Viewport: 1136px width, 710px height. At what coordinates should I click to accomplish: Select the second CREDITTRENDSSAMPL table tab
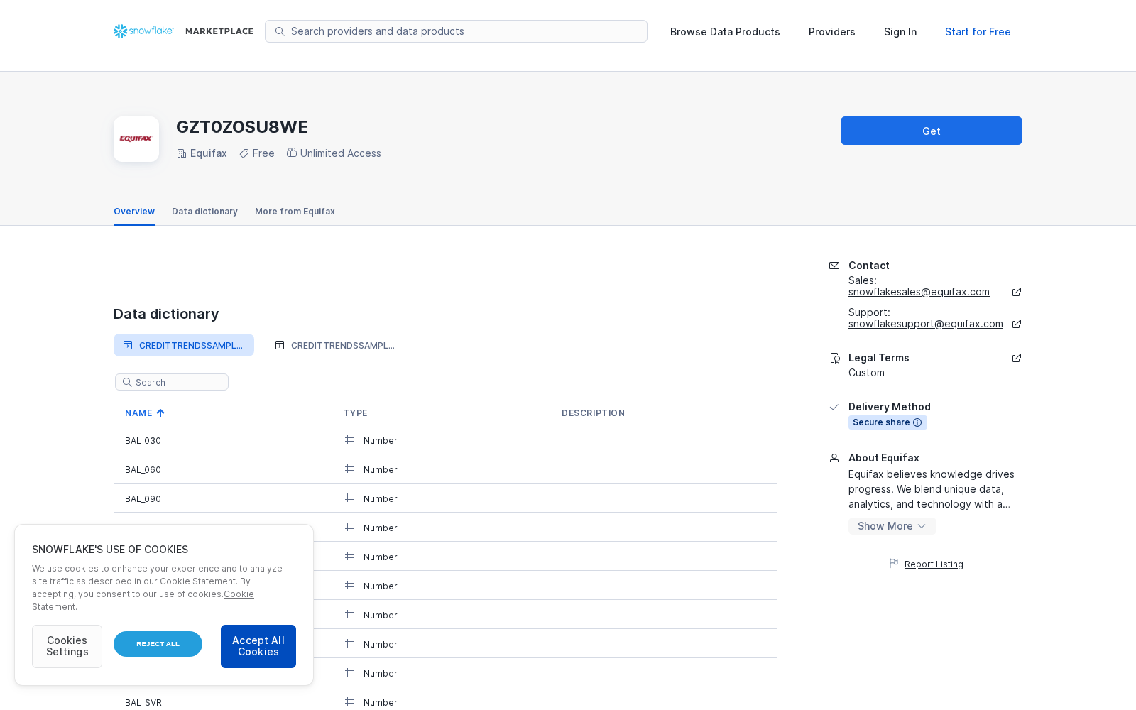pyautogui.click(x=335, y=345)
